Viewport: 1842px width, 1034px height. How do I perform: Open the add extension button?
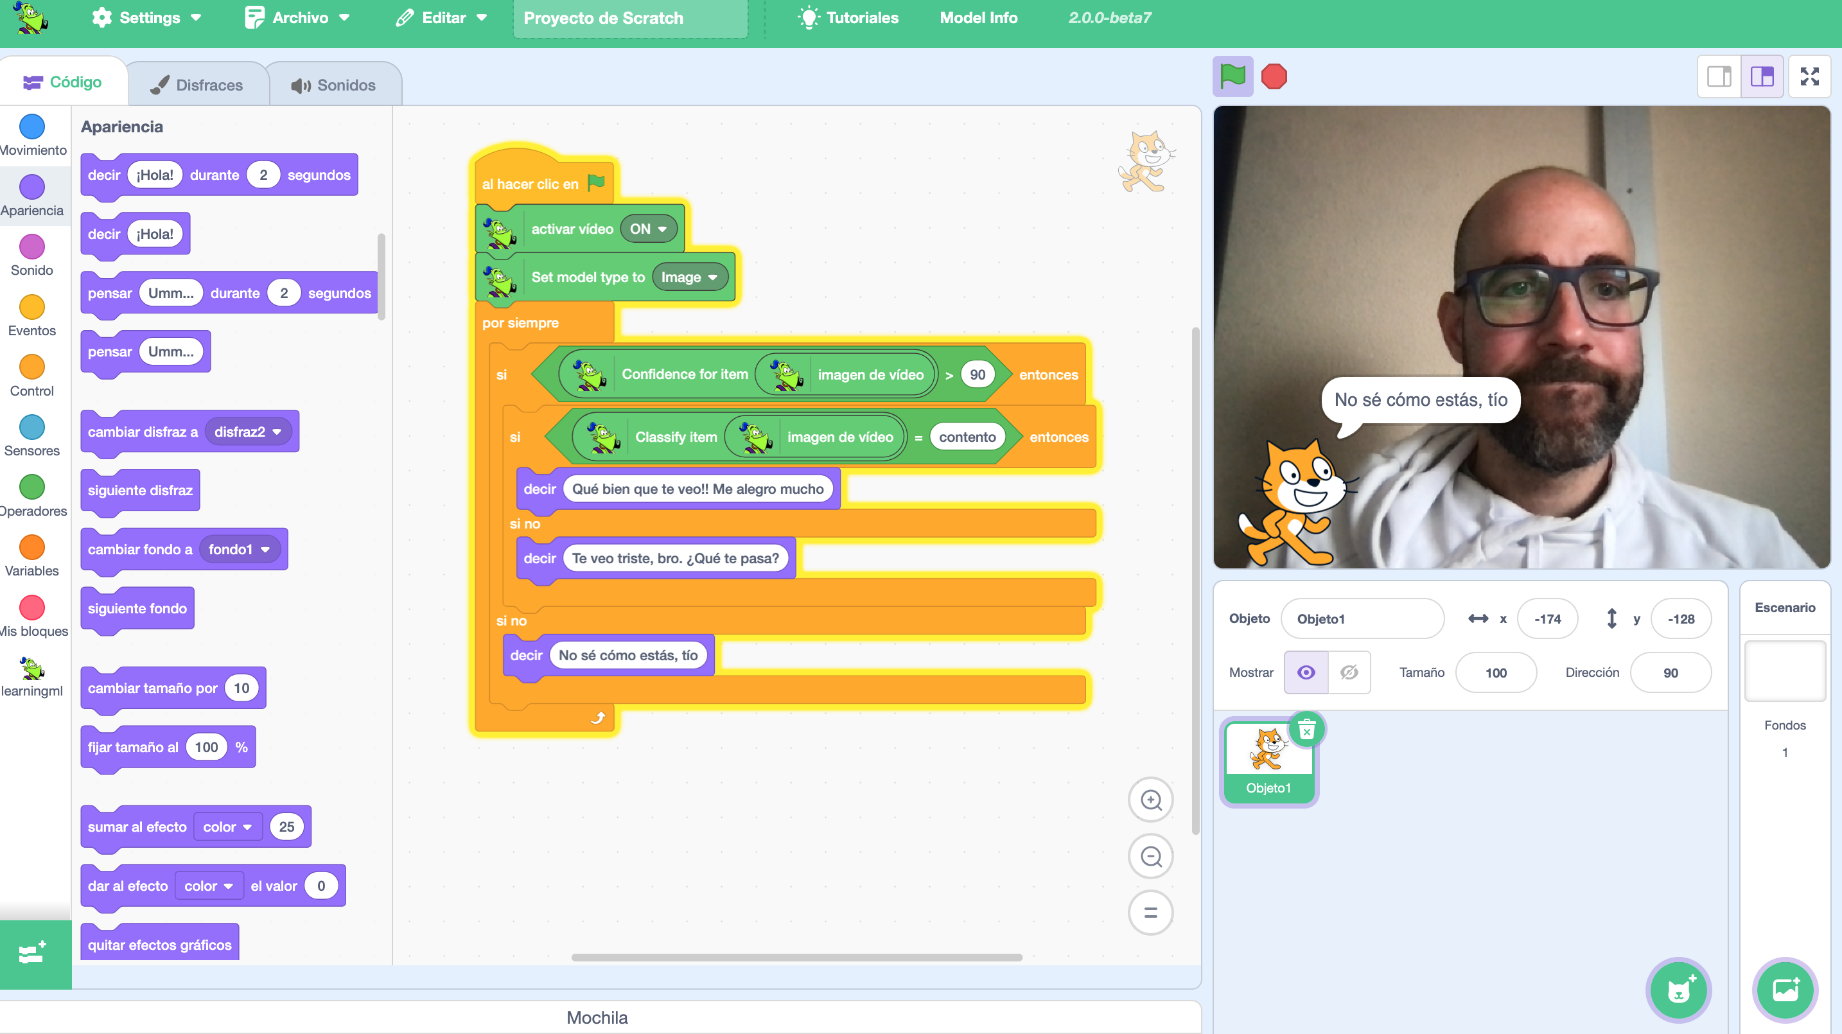pos(33,953)
